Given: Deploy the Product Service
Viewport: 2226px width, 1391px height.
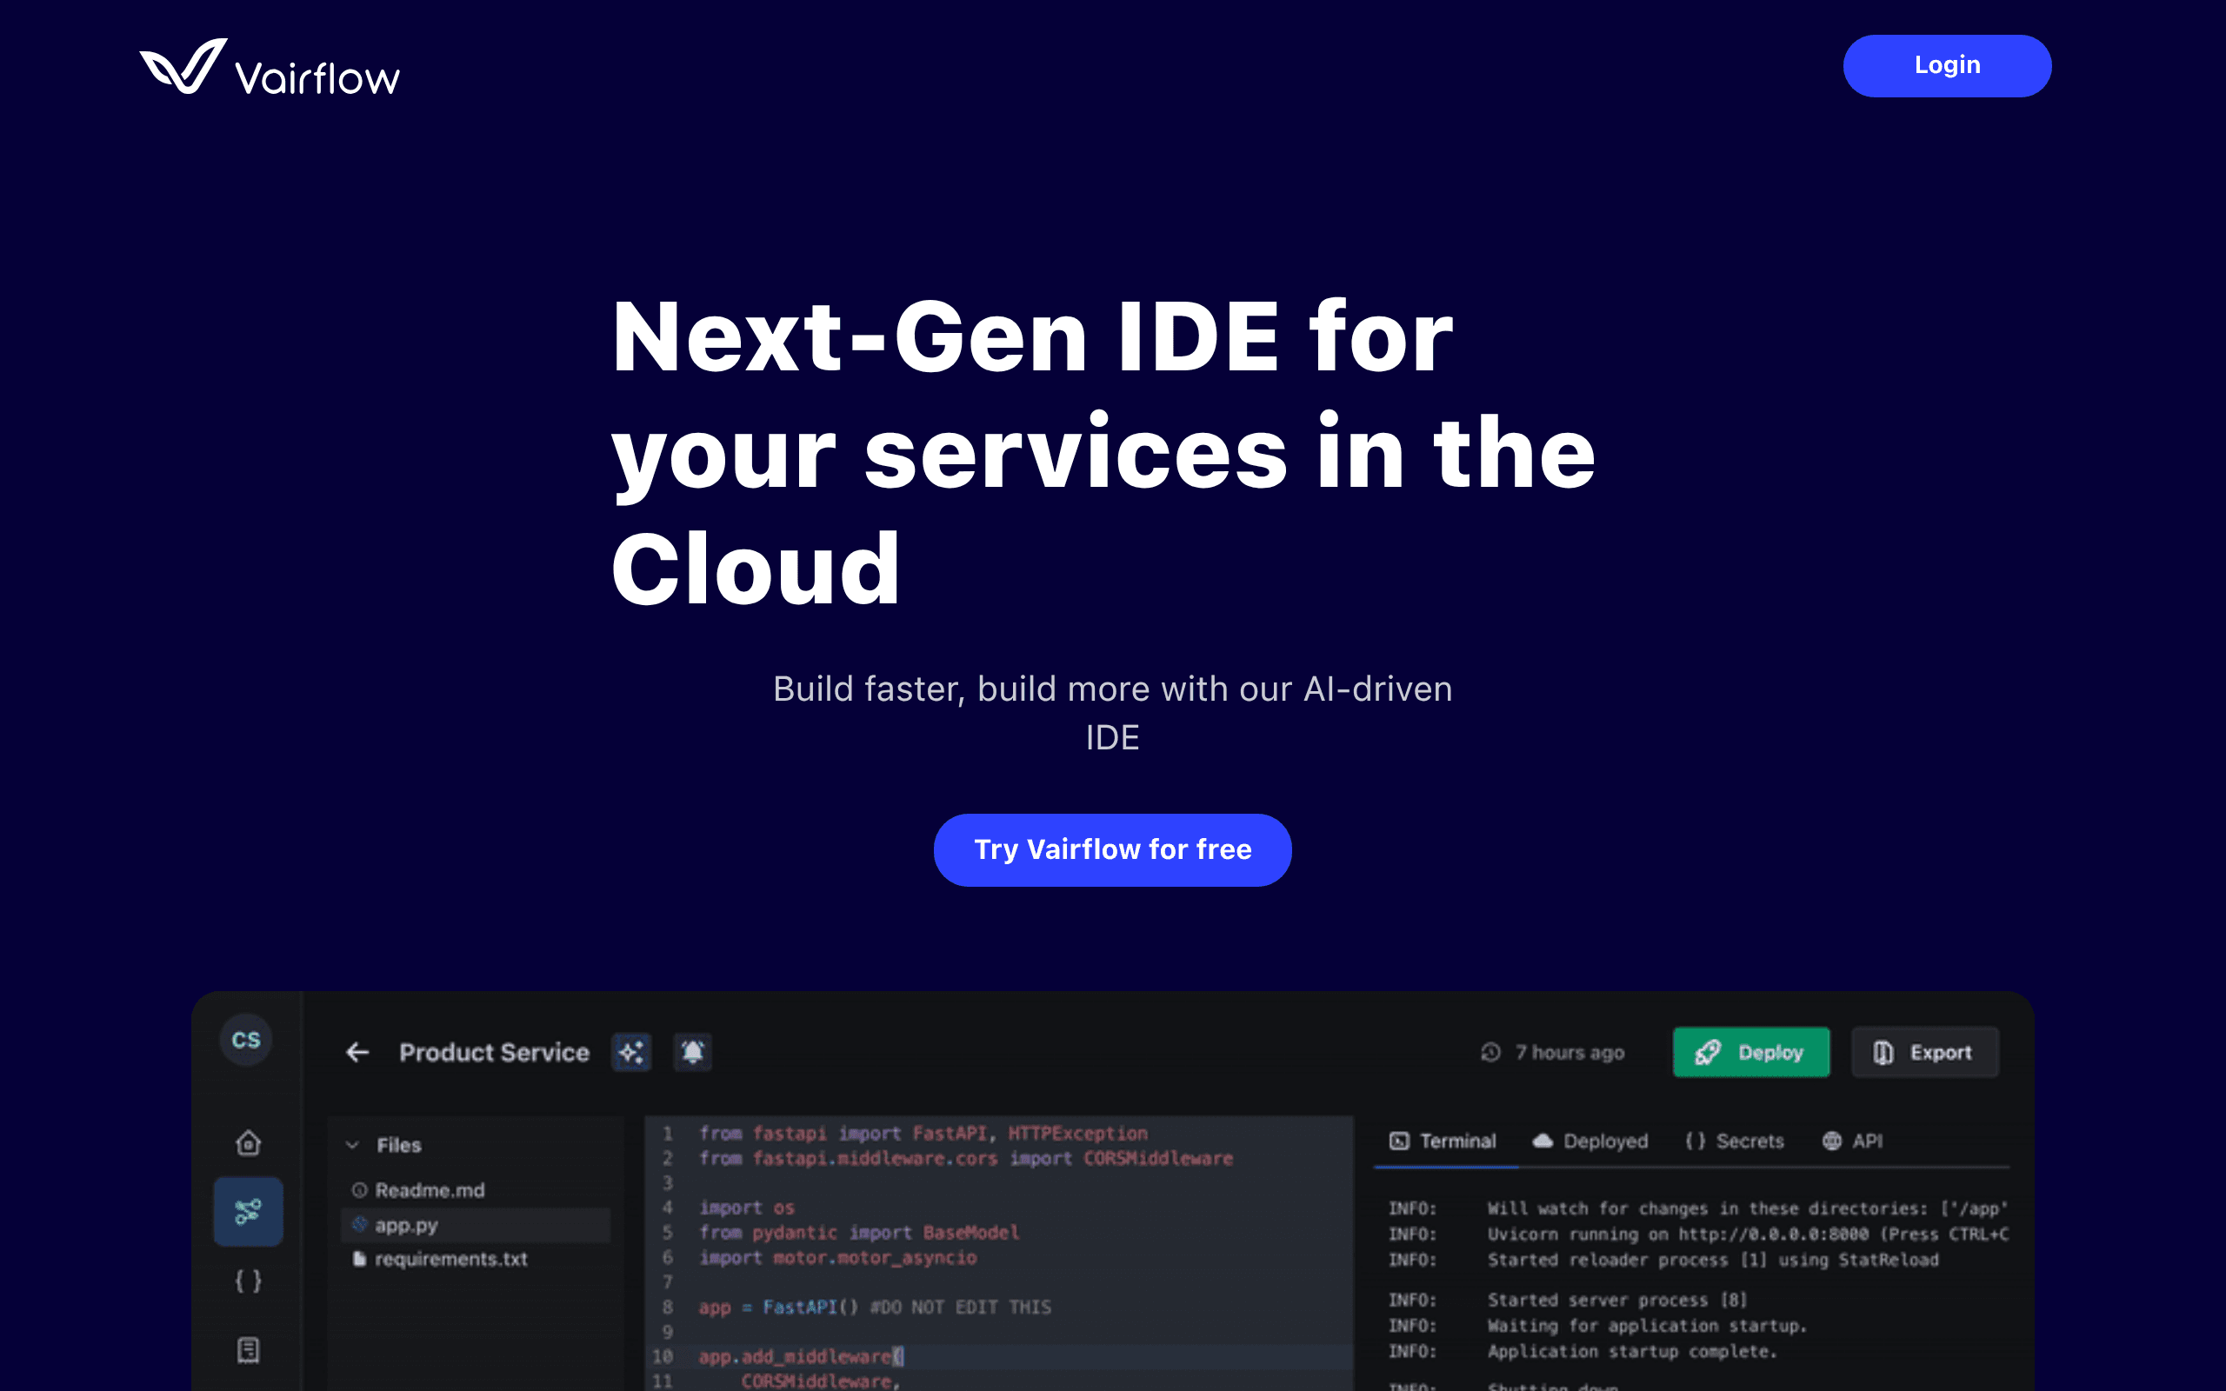Looking at the screenshot, I should point(1750,1053).
